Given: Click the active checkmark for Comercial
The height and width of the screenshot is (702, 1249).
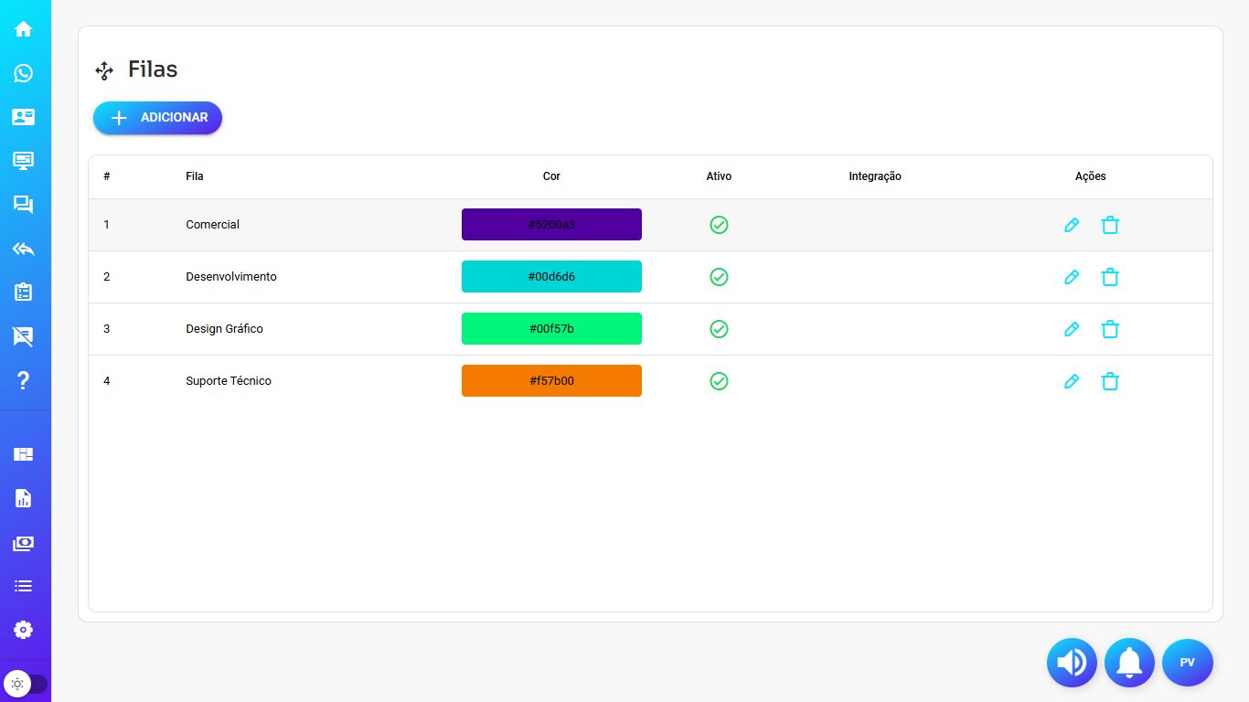Looking at the screenshot, I should click(x=719, y=225).
